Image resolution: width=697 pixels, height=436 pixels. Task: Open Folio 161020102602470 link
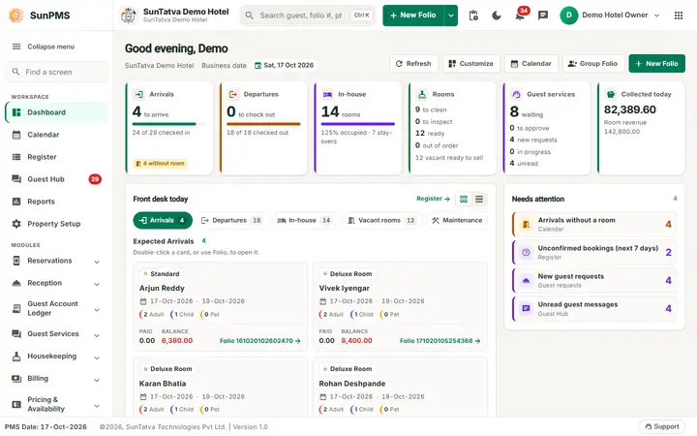(x=260, y=341)
